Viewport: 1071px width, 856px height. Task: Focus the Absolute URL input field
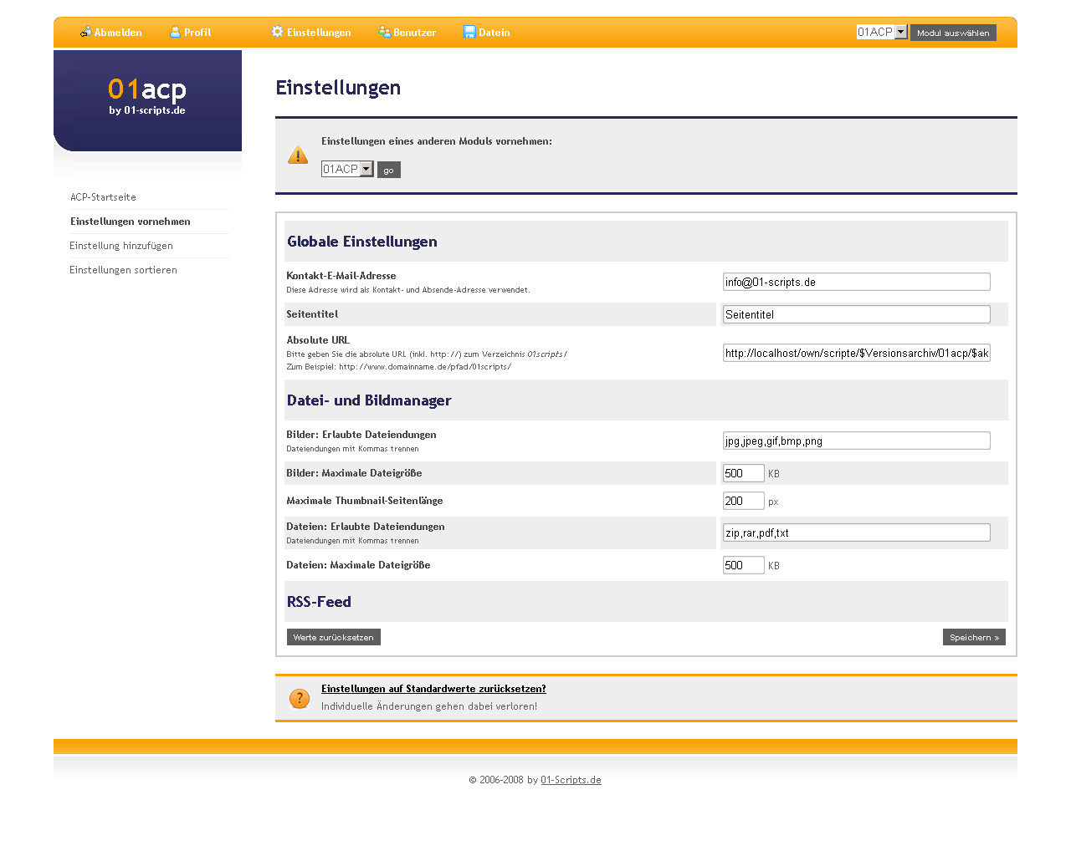tap(857, 353)
